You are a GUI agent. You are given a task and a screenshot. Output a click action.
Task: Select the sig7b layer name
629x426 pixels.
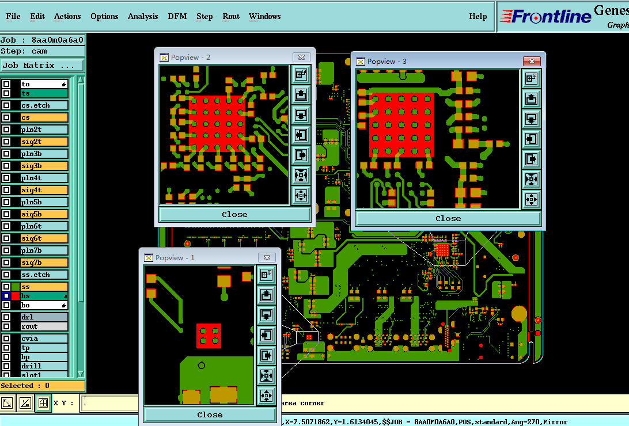[x=44, y=263]
